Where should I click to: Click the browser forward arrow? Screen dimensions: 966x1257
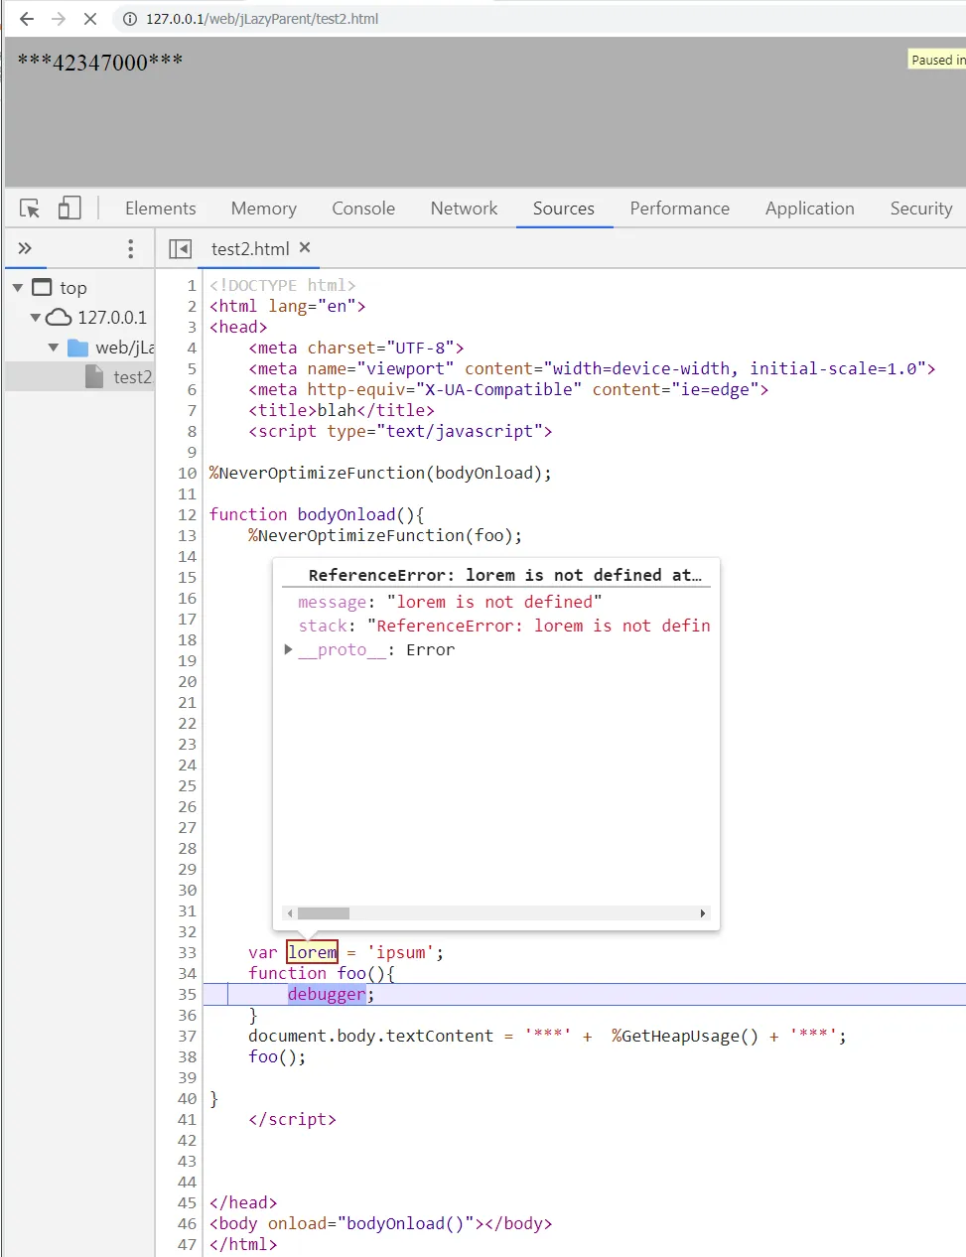59,19
